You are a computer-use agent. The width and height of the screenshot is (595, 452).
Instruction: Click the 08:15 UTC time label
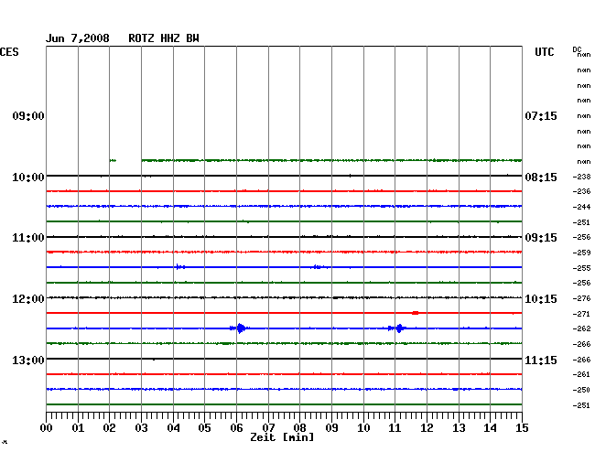[x=541, y=178]
